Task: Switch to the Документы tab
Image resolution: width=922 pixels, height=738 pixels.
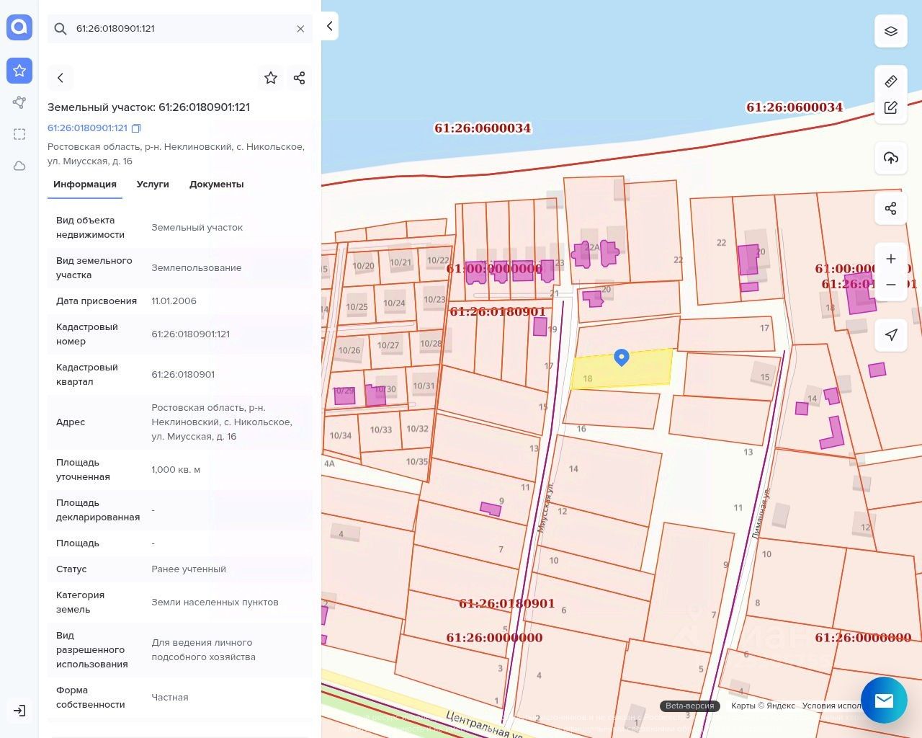Action: click(x=216, y=184)
